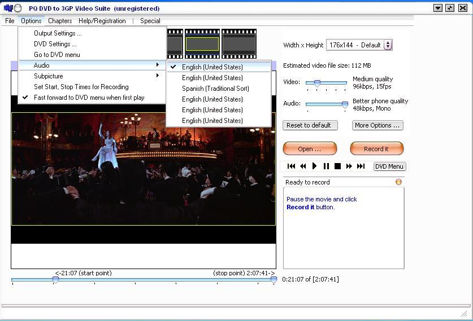
Task: Toggle Fast forward to DVD menu when first play
Action: coord(92,98)
